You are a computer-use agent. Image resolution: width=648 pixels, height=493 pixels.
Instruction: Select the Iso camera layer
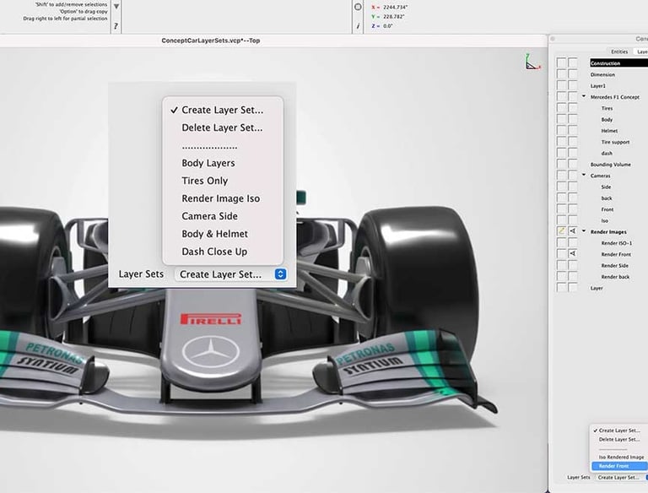605,220
